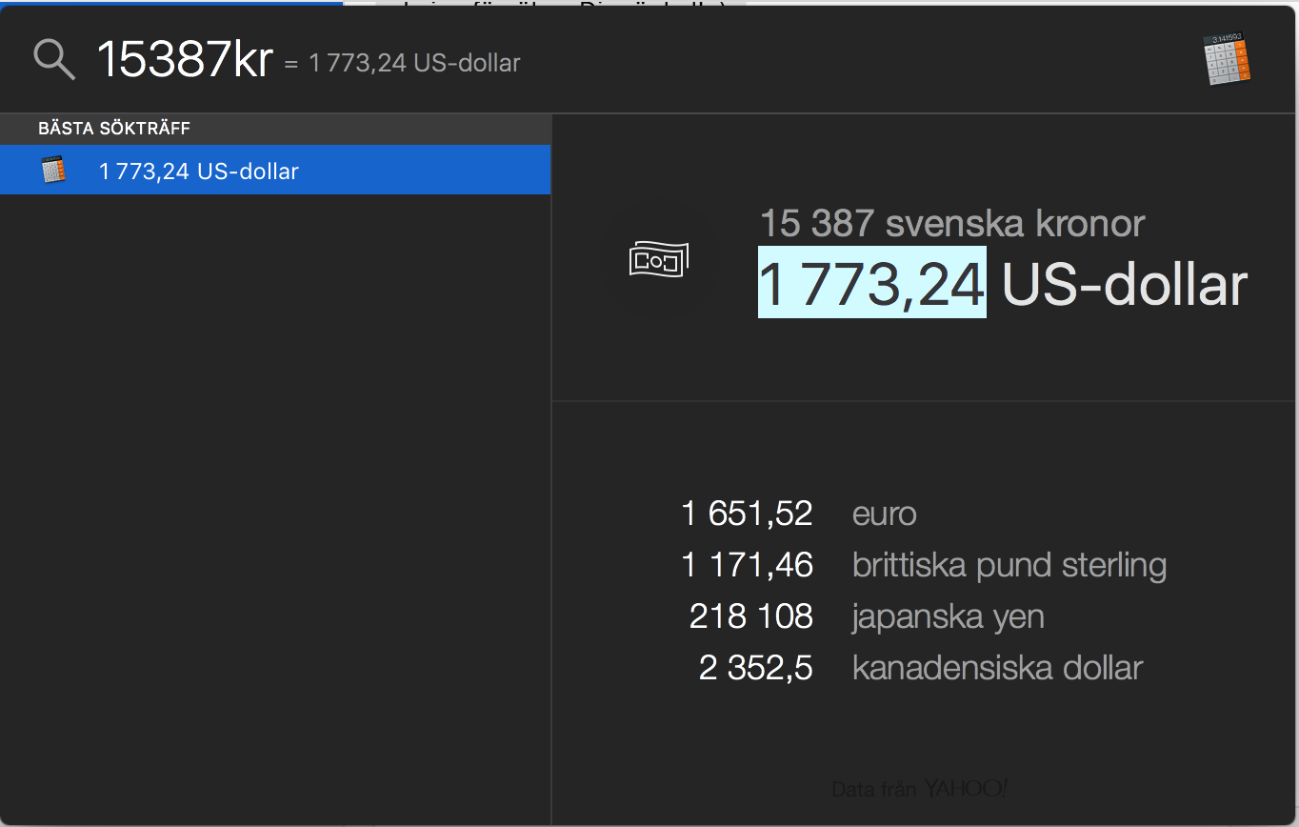This screenshot has height=827, width=1299.
Task: Click the 2 352,5 value
Action: pyautogui.click(x=756, y=668)
